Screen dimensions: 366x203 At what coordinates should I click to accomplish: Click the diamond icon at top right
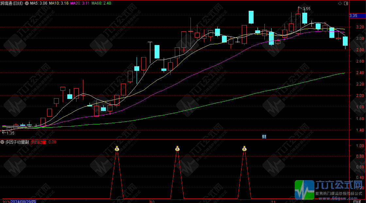[x=340, y=3]
